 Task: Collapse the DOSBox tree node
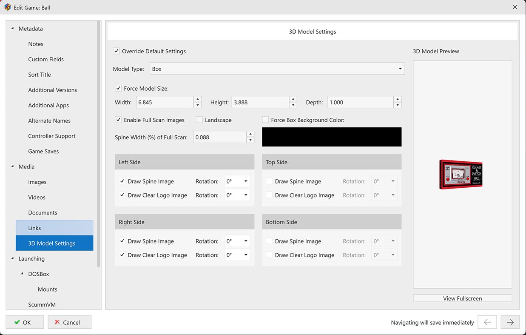(22, 274)
